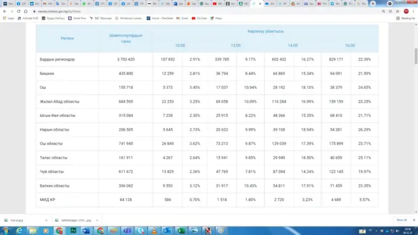Screen dimensions: 418x235
Task: Reload the page with the refresh icon
Action: pos(19,12)
